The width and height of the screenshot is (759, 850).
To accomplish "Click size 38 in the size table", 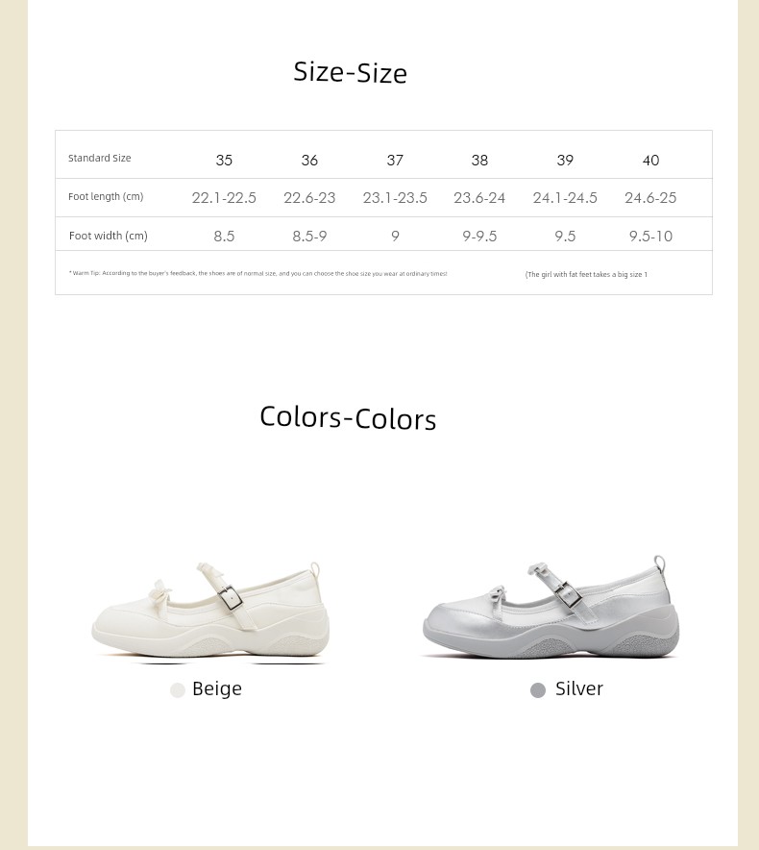I will point(479,161).
